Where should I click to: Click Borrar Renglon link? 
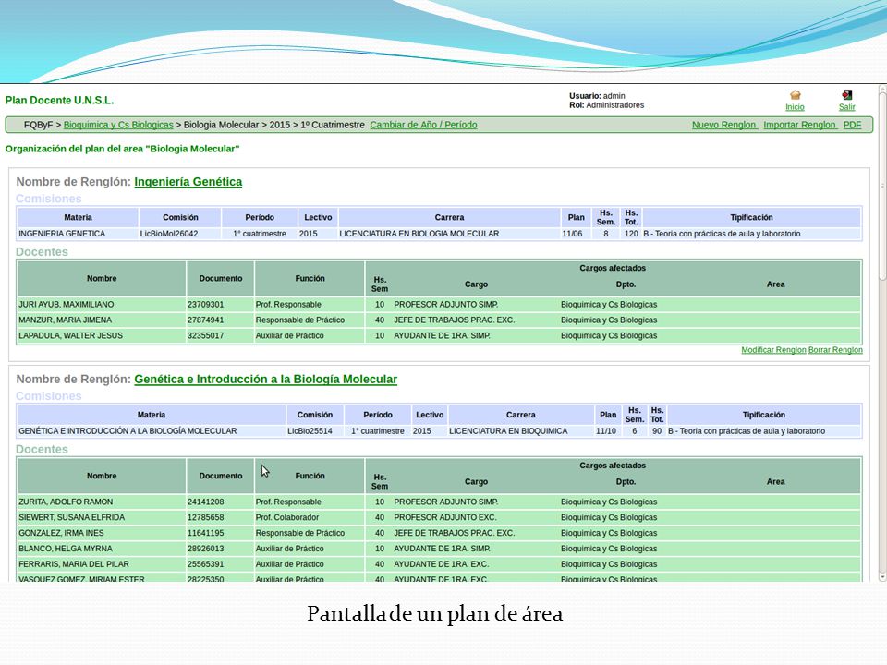click(x=835, y=350)
